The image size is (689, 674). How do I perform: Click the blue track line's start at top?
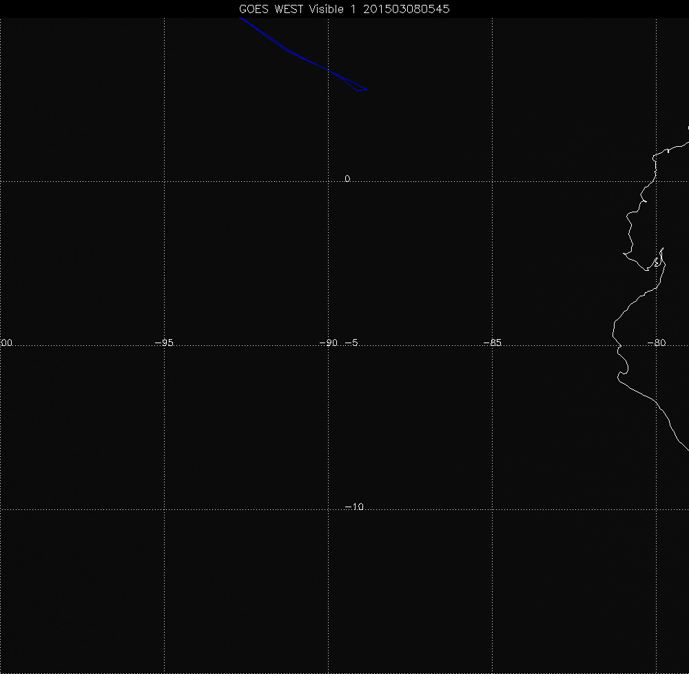click(240, 19)
